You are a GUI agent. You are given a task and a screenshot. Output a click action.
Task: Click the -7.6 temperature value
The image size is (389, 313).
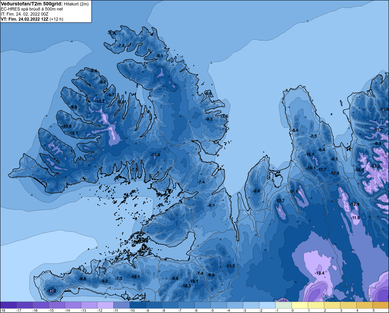(224, 116)
